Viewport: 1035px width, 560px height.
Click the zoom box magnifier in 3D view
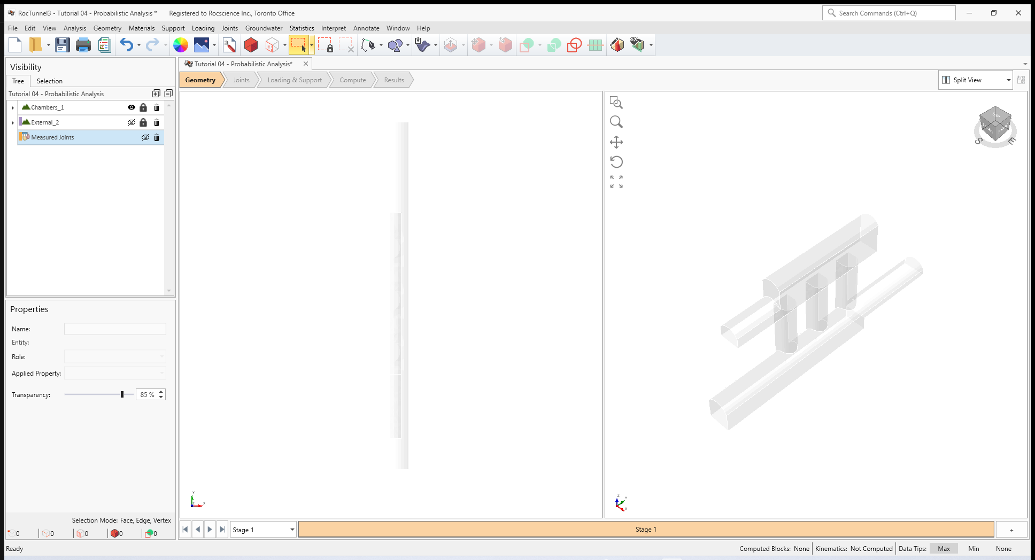[x=616, y=103]
